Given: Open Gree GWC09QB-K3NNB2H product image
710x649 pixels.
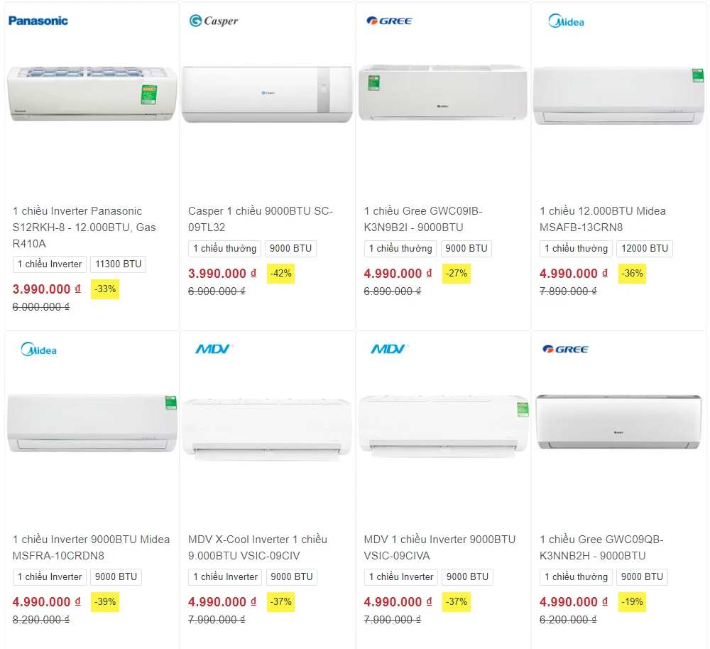Looking at the screenshot, I should pyautogui.click(x=618, y=422).
